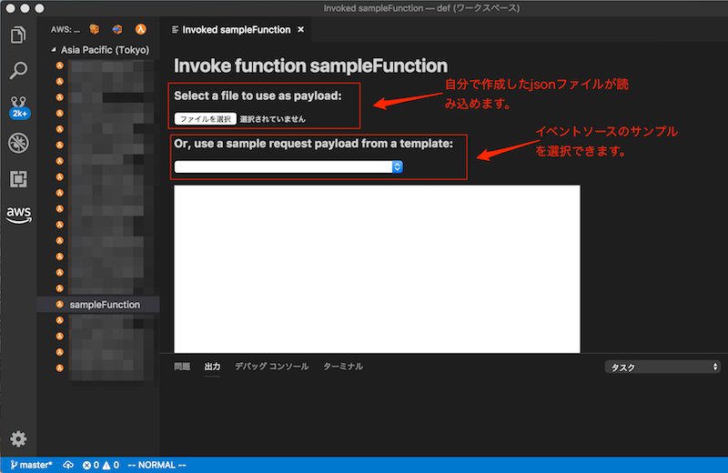Click inside the white payload text area
The image size is (728, 473).
tap(377, 268)
